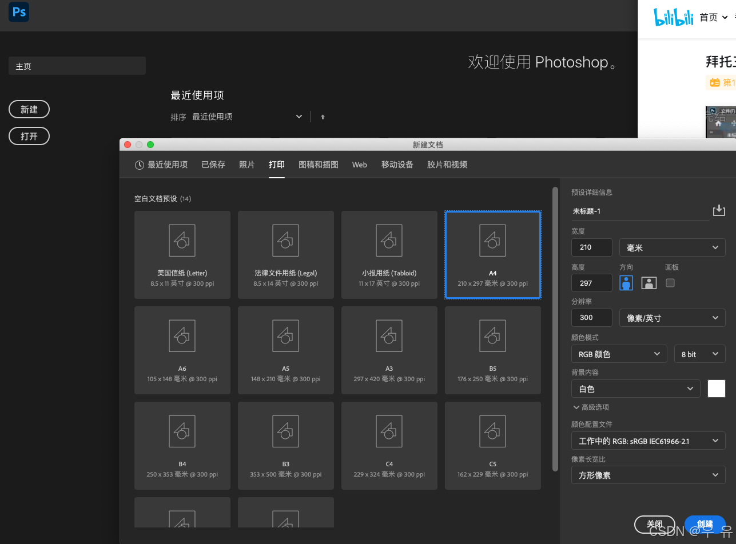The image size is (736, 544).
Task: Click the clock icon by 最近使用项 tab
Action: pyautogui.click(x=140, y=165)
